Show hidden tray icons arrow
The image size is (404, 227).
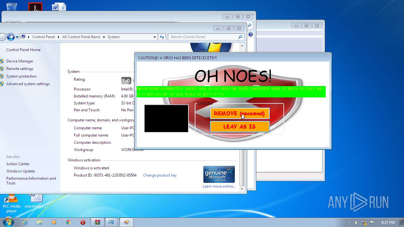click(349, 222)
